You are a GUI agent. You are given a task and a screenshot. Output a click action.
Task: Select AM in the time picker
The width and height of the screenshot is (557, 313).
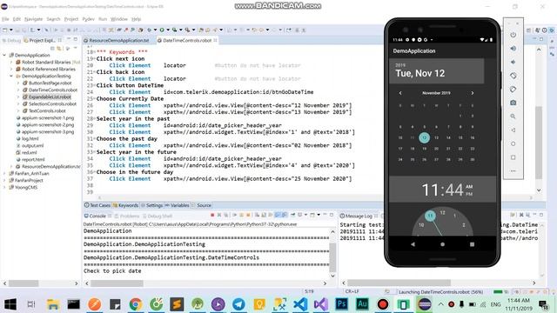[x=469, y=187]
